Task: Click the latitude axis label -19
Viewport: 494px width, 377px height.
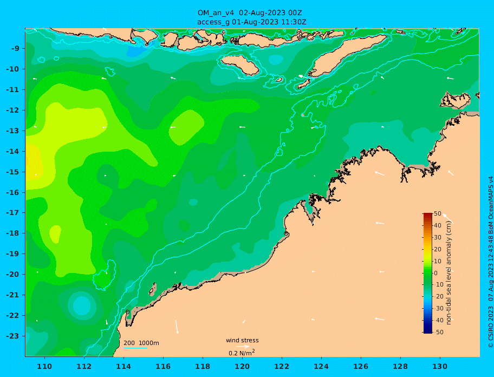Action: [12, 253]
